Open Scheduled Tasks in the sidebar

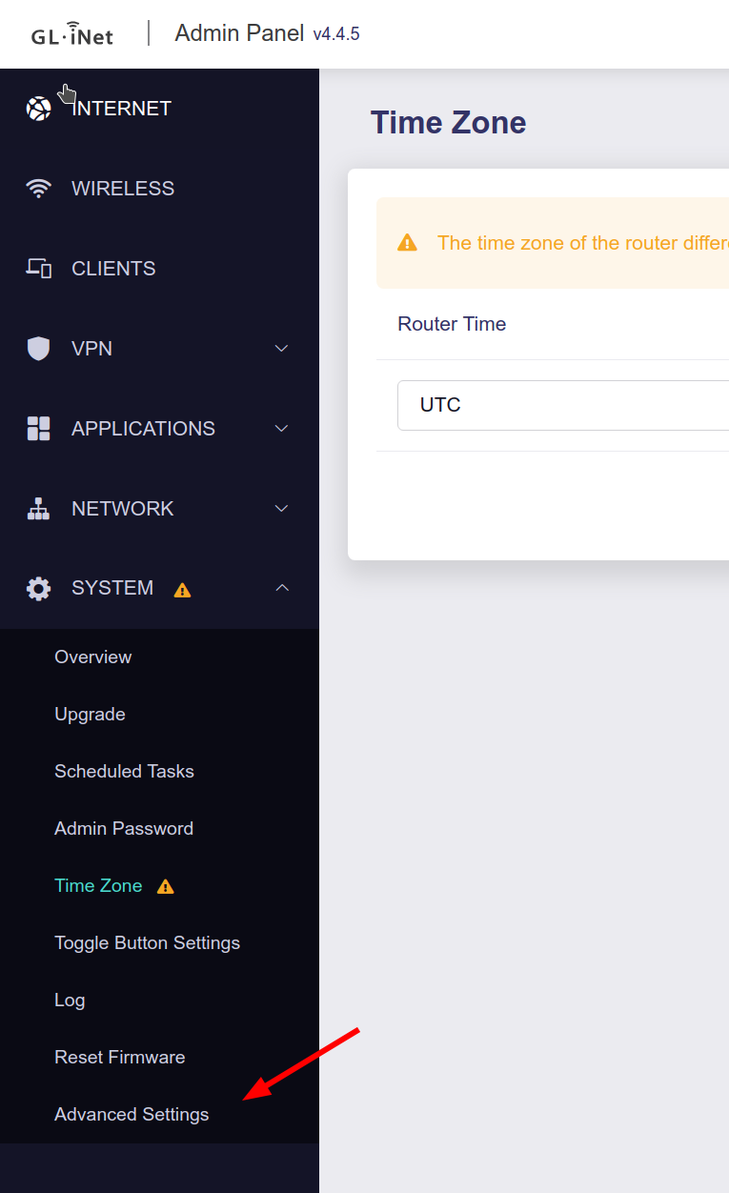pos(124,772)
